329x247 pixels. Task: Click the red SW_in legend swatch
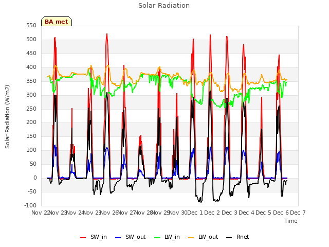[x=83, y=238]
